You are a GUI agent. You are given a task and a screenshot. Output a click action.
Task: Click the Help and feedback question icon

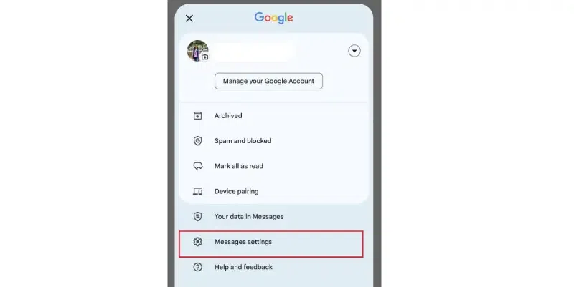(198, 267)
